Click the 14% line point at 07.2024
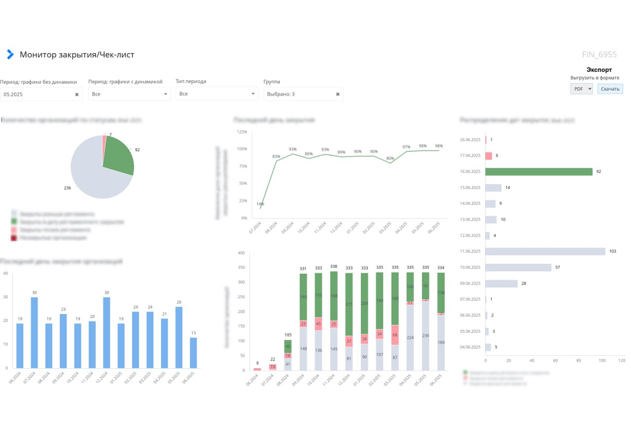This screenshot has height=443, width=631. coord(260,208)
